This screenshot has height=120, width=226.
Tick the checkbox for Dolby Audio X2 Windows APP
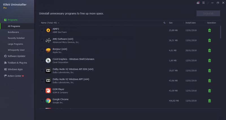[42, 81]
